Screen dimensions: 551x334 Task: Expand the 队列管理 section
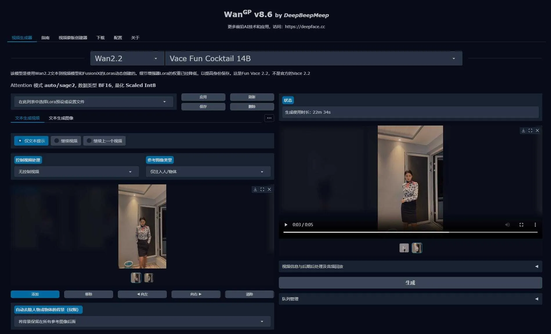(410, 299)
